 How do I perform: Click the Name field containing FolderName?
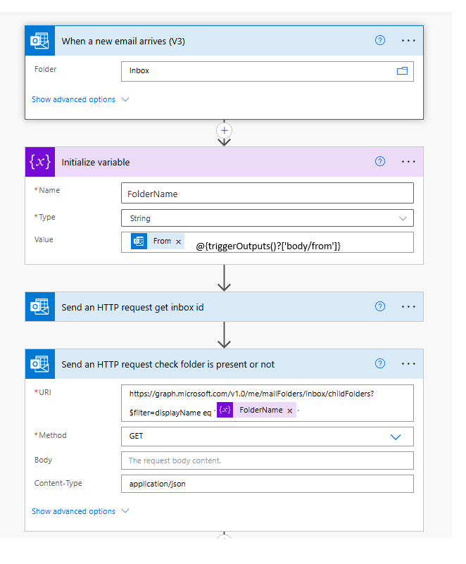(x=267, y=193)
